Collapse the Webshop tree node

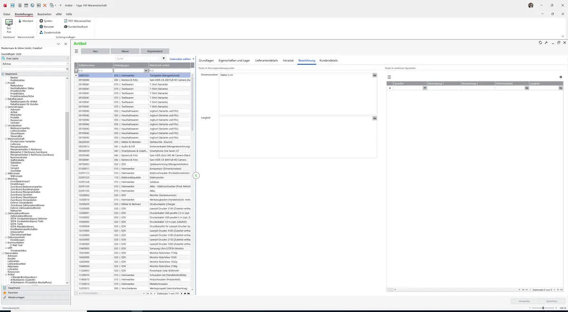[x=6, y=179]
